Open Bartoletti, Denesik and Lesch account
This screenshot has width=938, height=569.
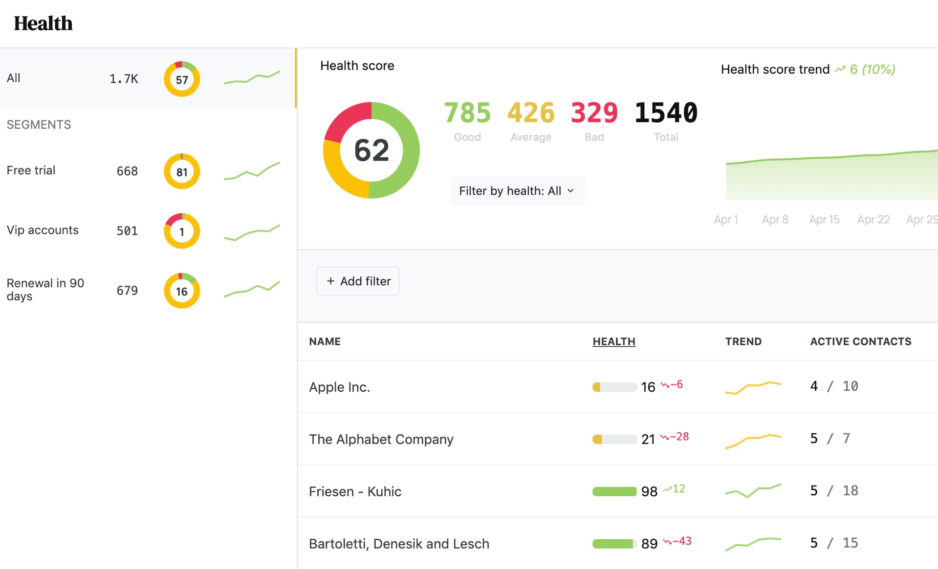pos(399,543)
